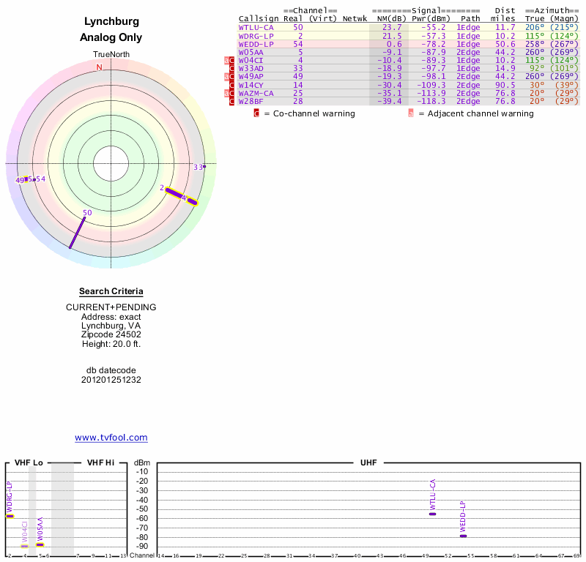Click the red N north marker on compass
This screenshot has width=586, height=562.
pos(100,67)
